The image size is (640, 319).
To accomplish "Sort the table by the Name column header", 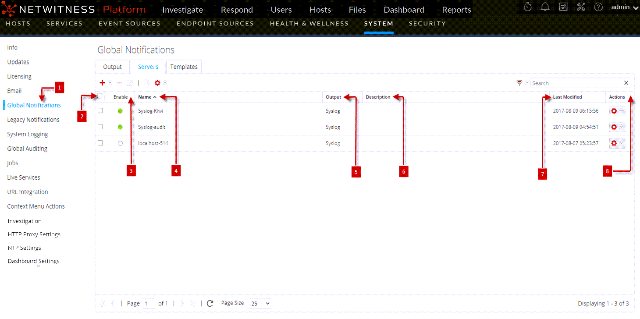I will 145,97.
